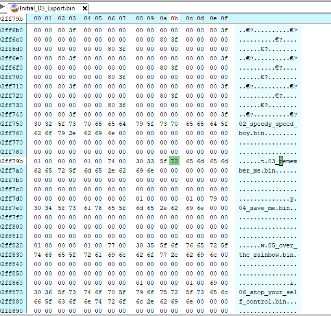Select offset row 2ff7e0
The width and height of the screenshot is (331, 316).
click(x=12, y=208)
